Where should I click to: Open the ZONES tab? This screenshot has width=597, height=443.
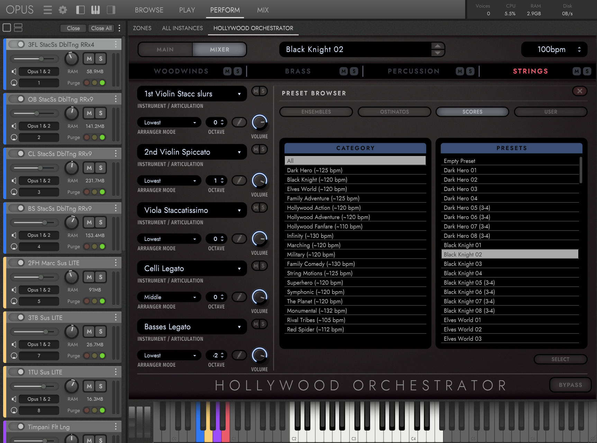click(142, 28)
